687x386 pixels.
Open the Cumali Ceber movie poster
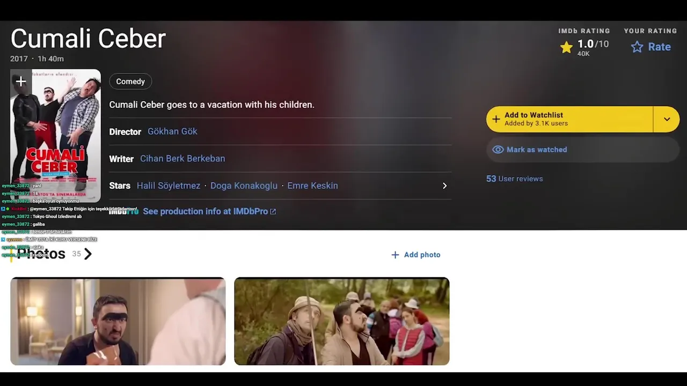pyautogui.click(x=55, y=136)
